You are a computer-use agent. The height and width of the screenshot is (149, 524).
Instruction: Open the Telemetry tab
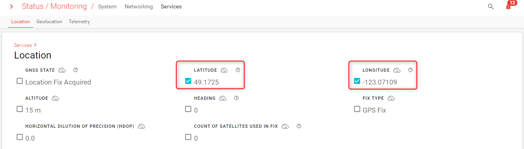79,22
